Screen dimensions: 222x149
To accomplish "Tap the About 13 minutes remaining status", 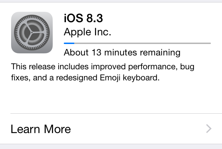I will [122, 53].
